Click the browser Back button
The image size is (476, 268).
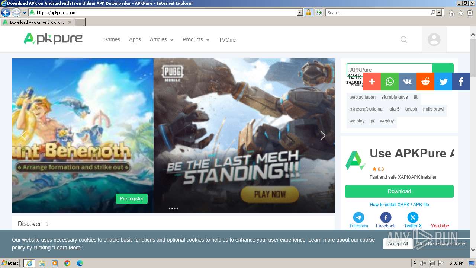[x=6, y=13]
